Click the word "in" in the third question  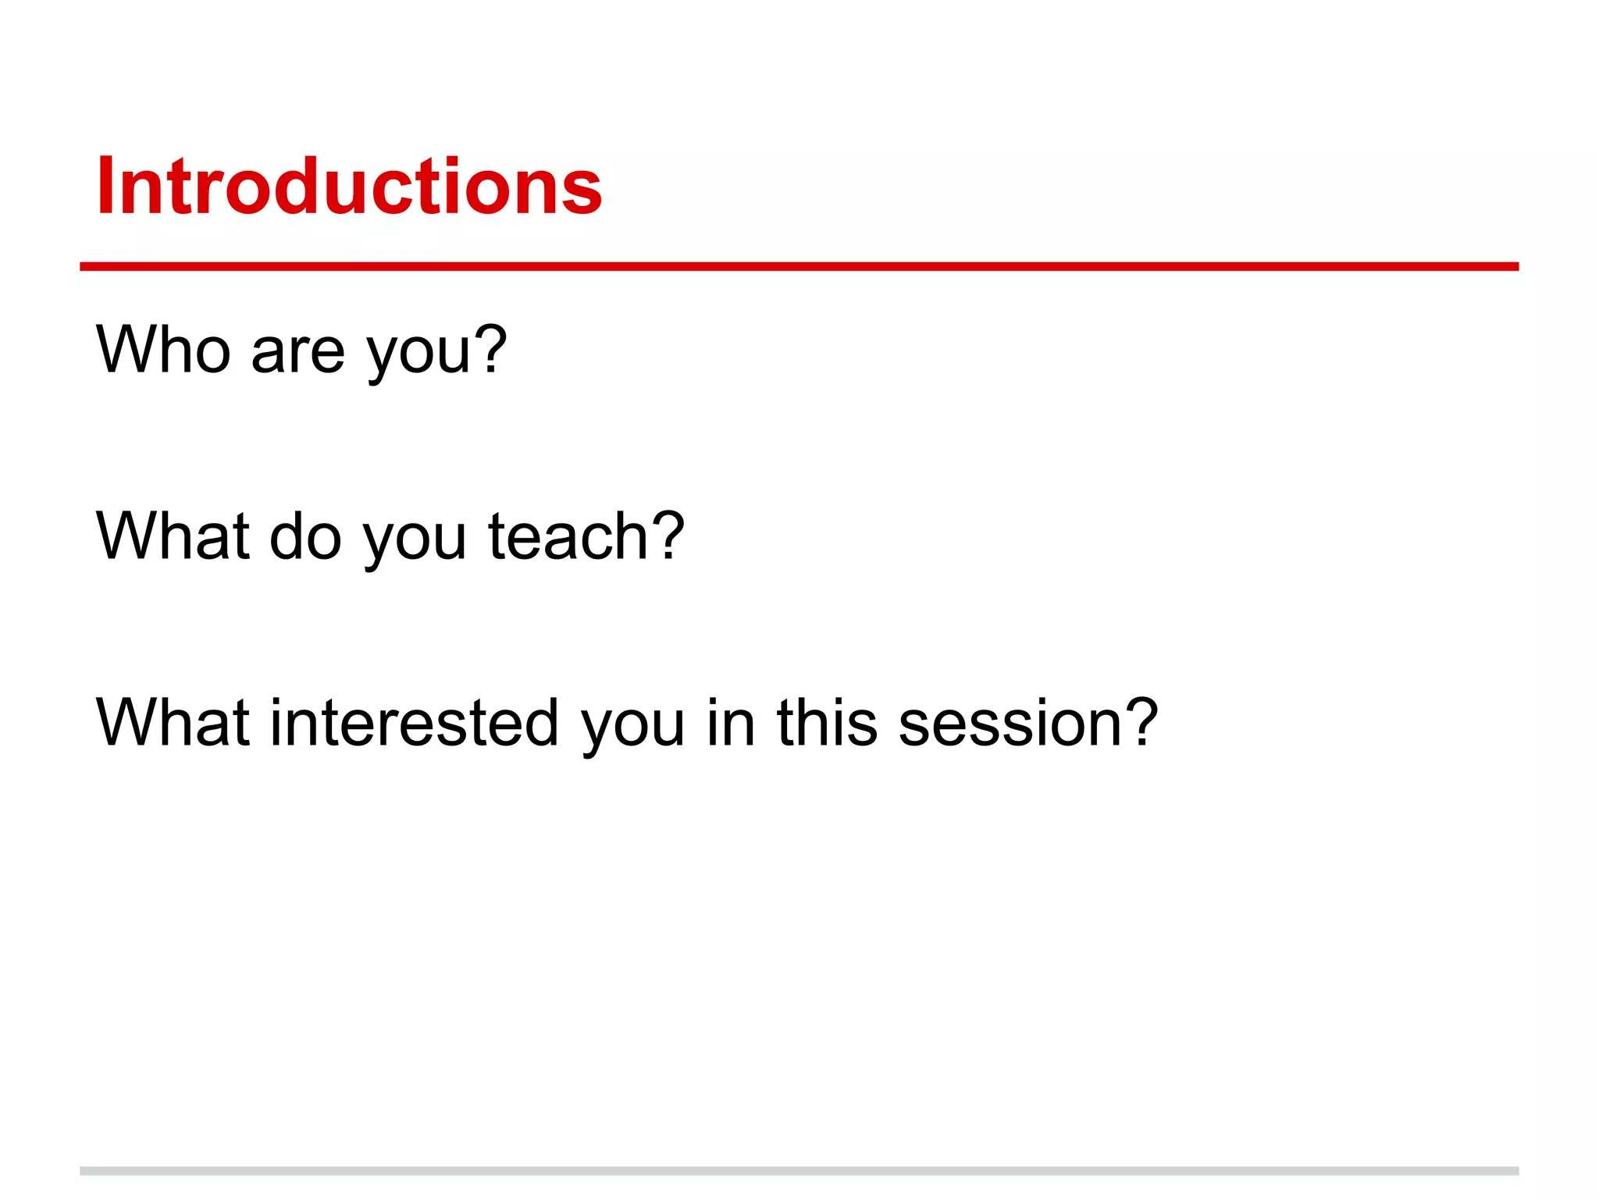731,724
